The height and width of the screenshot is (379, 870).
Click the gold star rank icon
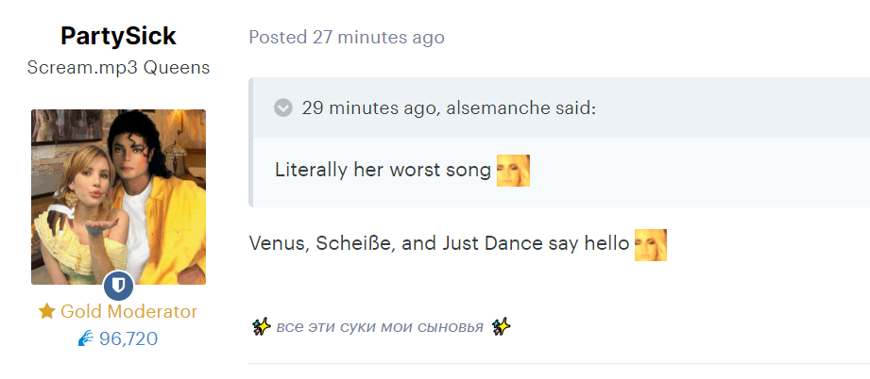(46, 311)
